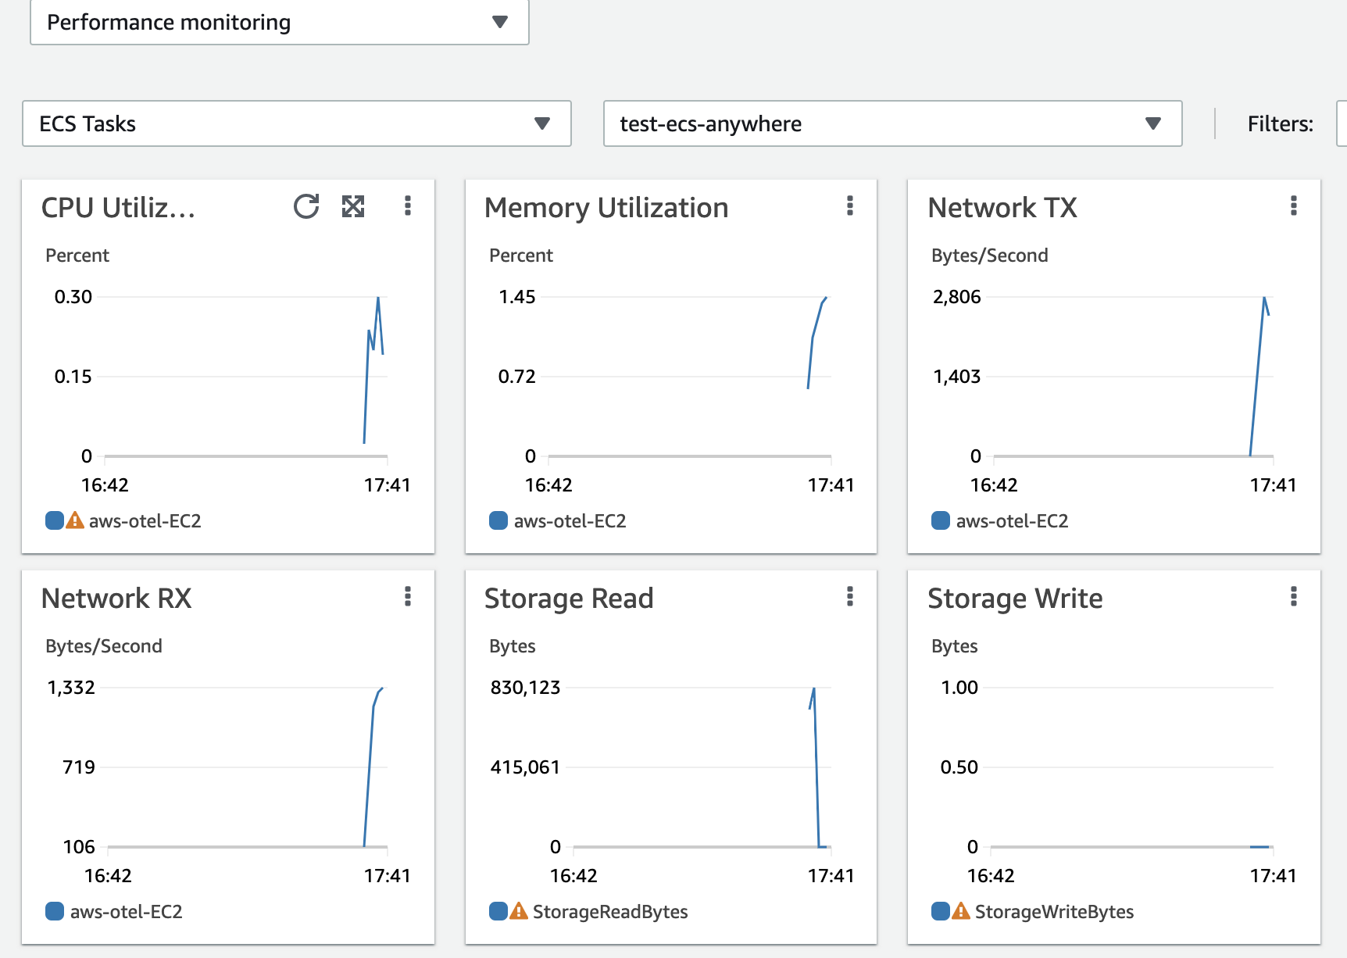
Task: Click the Storage Read widget title
Action: click(x=569, y=599)
